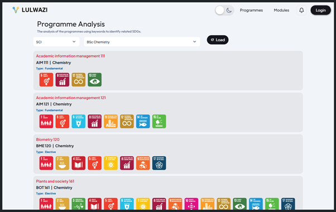Viewport: 336px width, 212px height.
Task: Toggle dark mode switch
Action: coord(224,10)
